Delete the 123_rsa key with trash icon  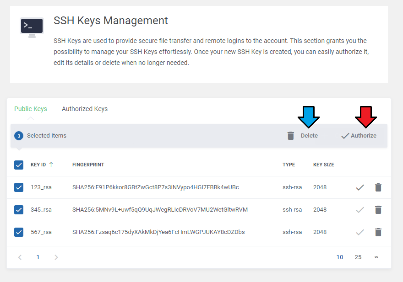[378, 187]
